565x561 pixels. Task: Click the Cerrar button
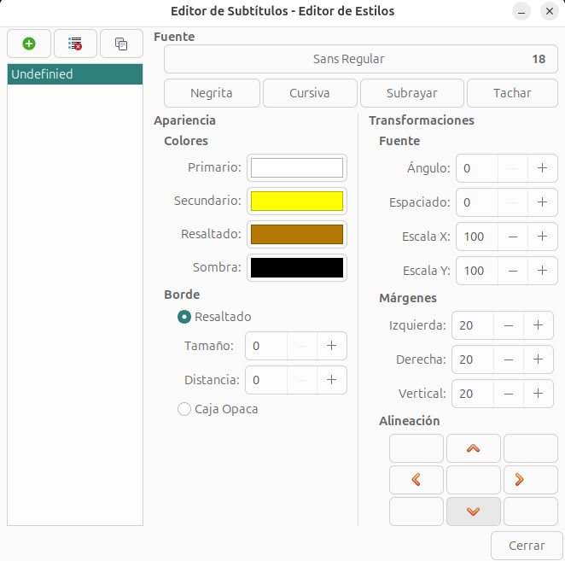527,546
